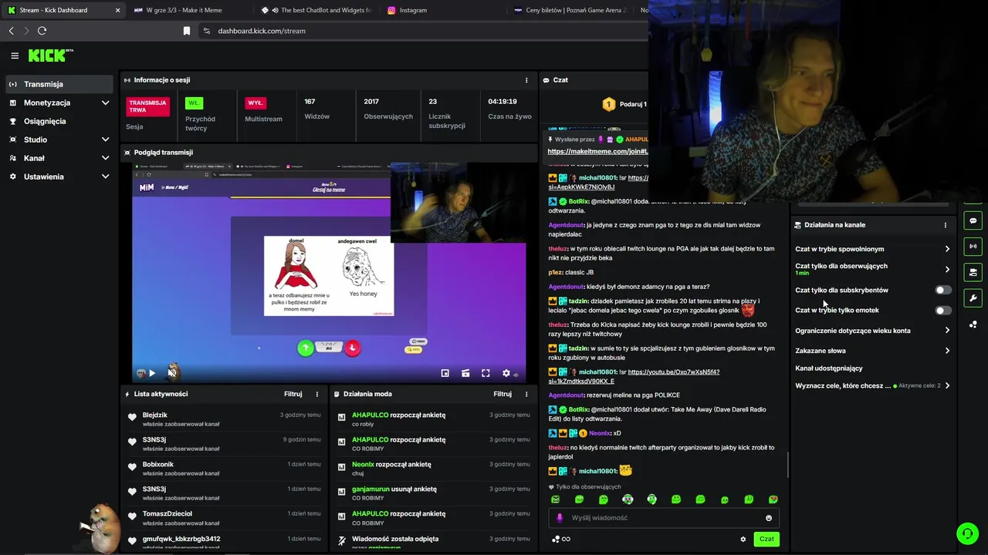Click the green Czat send button
988x555 pixels.
[766, 540]
